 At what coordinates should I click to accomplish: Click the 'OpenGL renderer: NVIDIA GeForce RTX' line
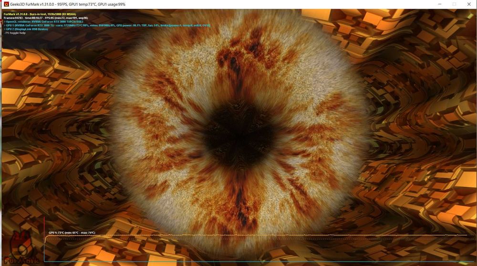(x=43, y=21)
